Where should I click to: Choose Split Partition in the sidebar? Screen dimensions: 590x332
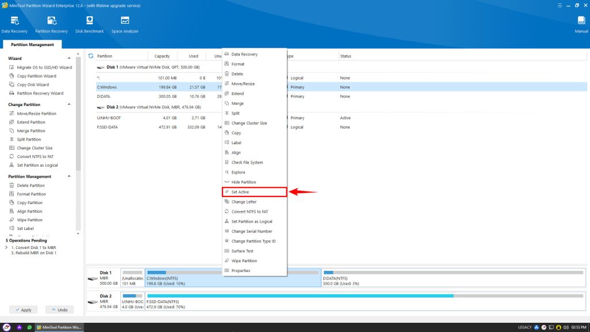25,139
